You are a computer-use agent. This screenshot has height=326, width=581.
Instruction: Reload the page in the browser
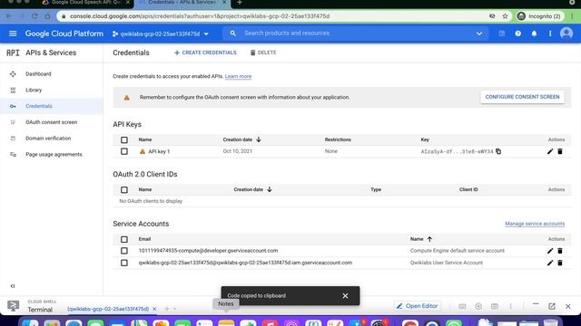tap(34, 16)
